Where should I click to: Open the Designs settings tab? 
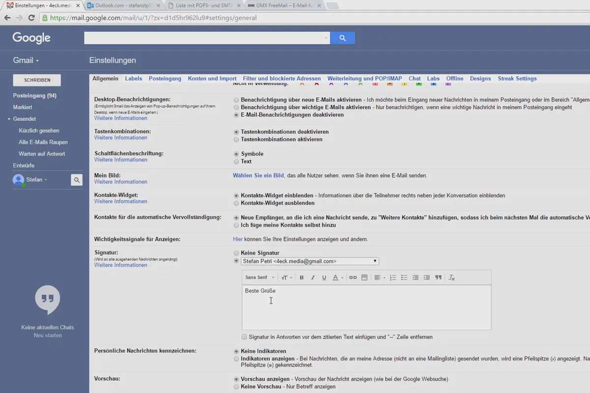(480, 79)
